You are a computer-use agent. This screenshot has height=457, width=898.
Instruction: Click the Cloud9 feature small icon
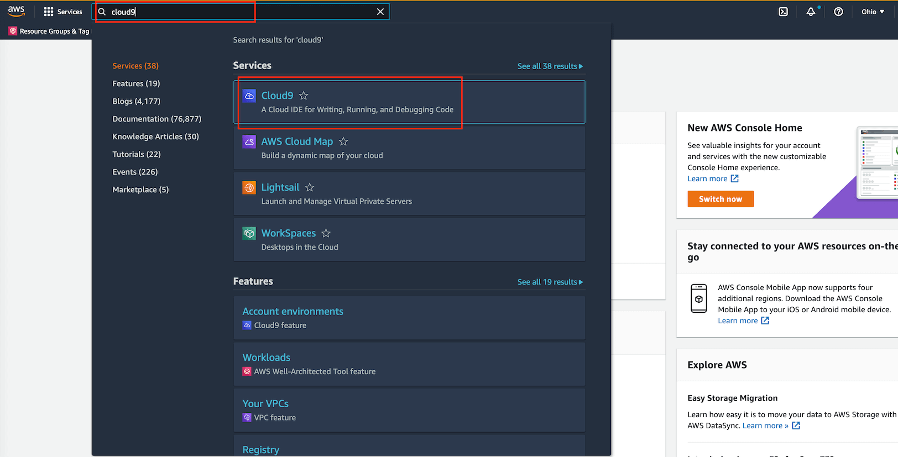[247, 325]
